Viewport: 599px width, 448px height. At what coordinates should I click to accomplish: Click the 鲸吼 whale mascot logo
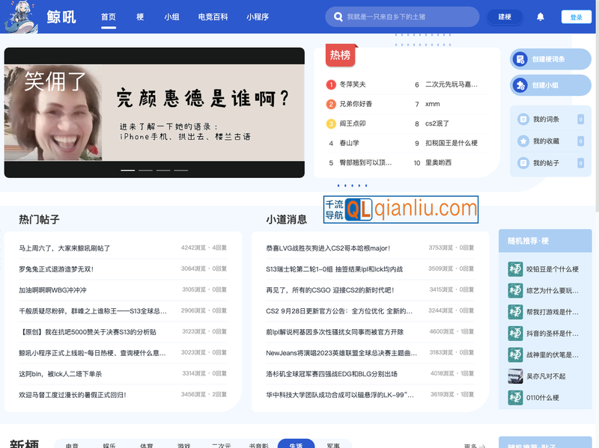click(x=21, y=16)
